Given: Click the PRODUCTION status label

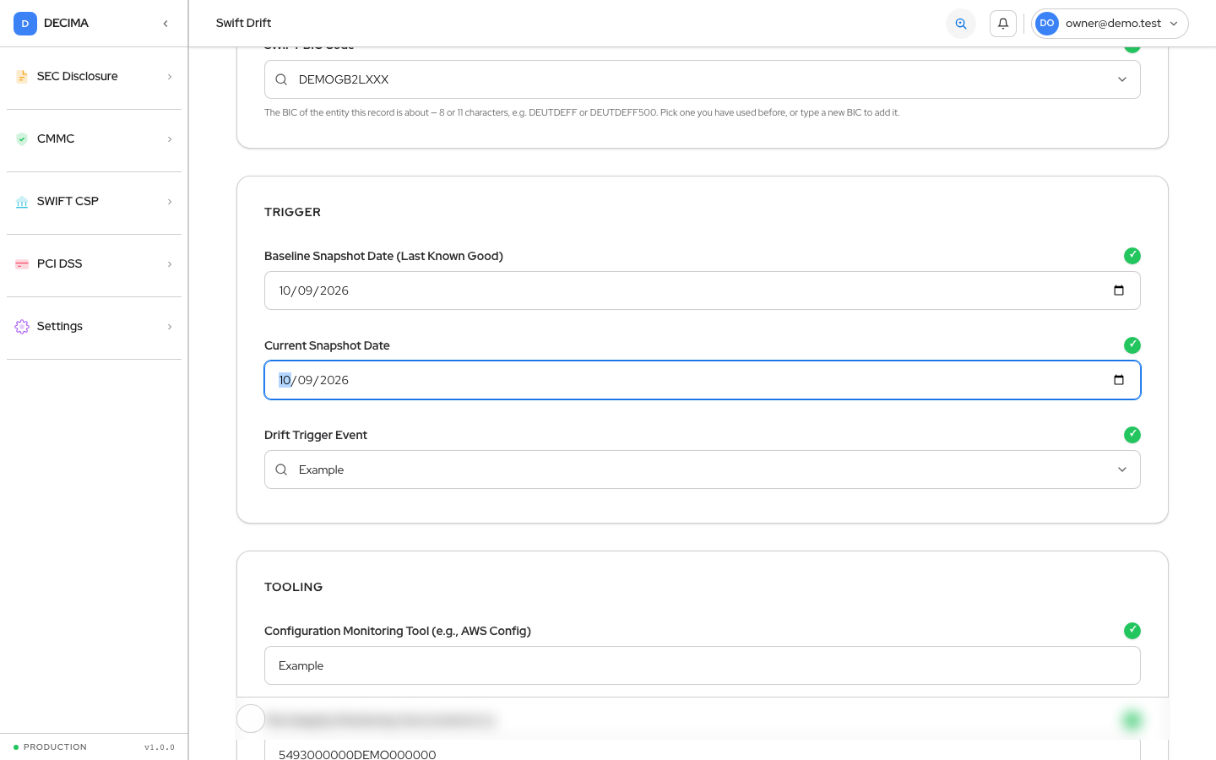Looking at the screenshot, I should point(55,747).
